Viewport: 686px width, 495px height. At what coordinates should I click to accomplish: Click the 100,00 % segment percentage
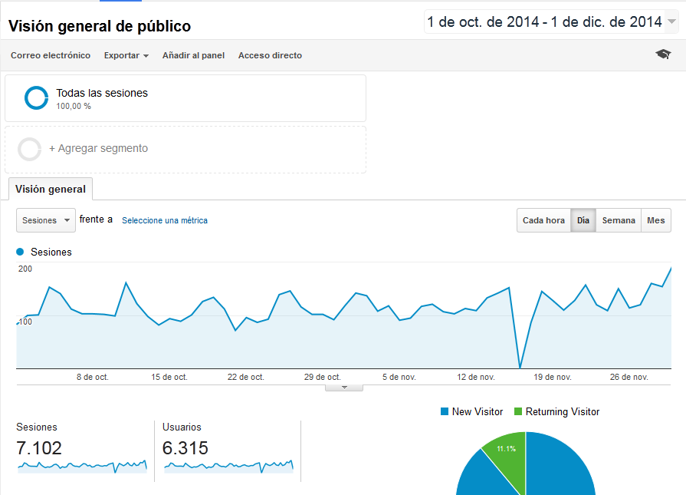[74, 106]
